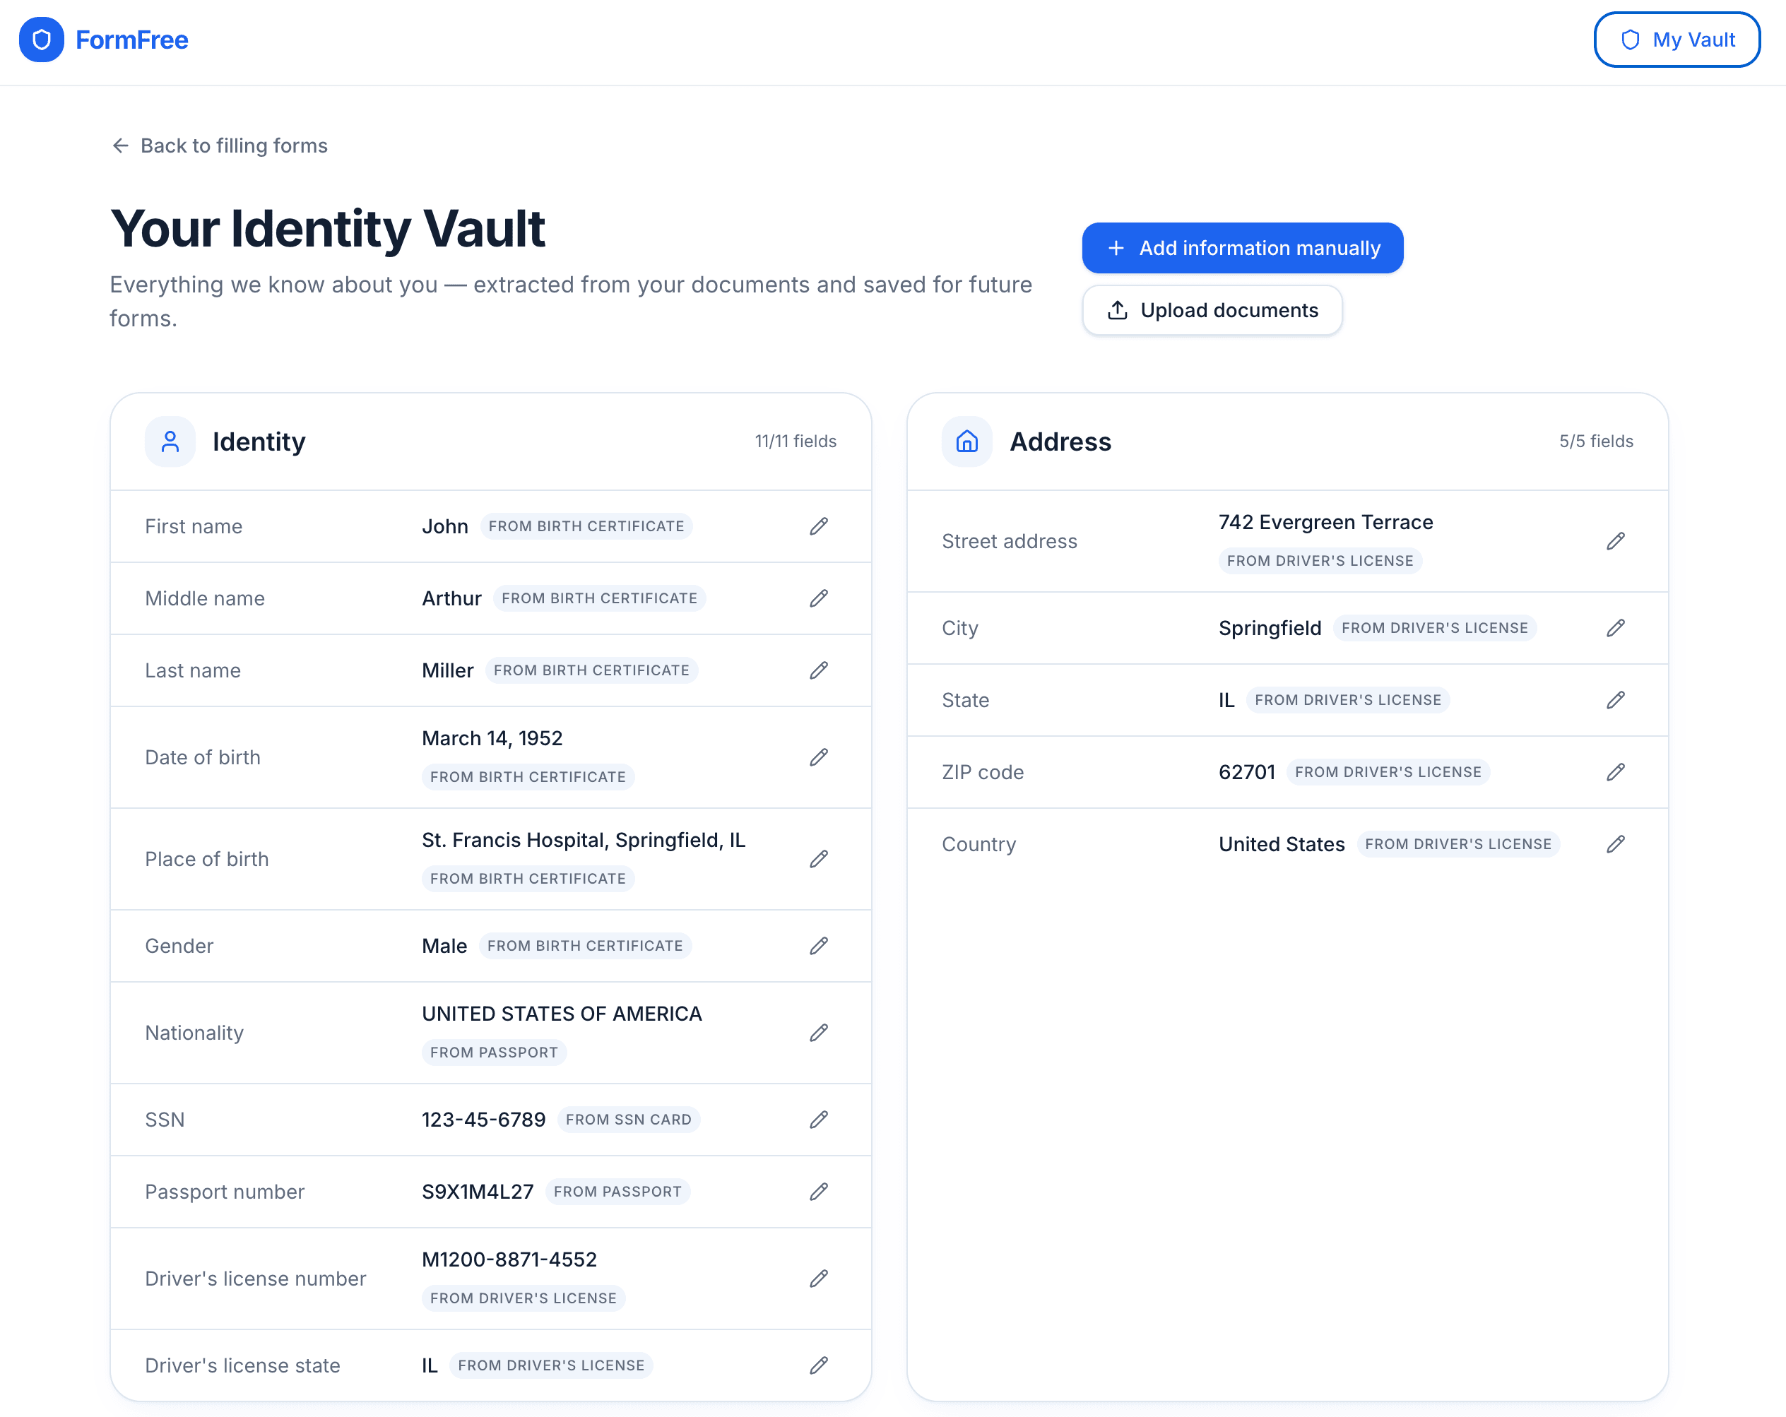Click UNITED STATES OF AMERICA value
Image resolution: width=1786 pixels, height=1417 pixels.
coord(562,1014)
